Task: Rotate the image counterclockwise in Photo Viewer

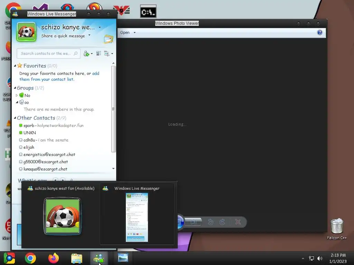Action: pos(211,222)
